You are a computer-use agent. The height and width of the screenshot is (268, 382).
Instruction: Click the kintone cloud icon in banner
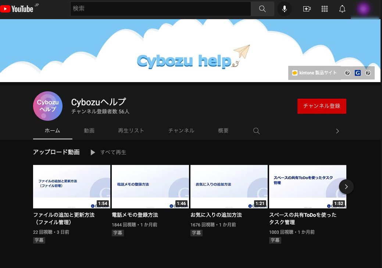tap(295, 73)
